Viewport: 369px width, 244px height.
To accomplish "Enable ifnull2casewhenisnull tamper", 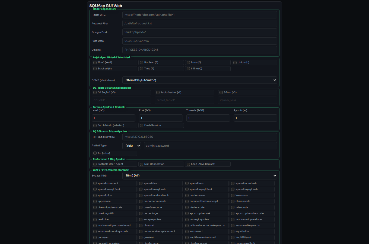I will (187, 238).
